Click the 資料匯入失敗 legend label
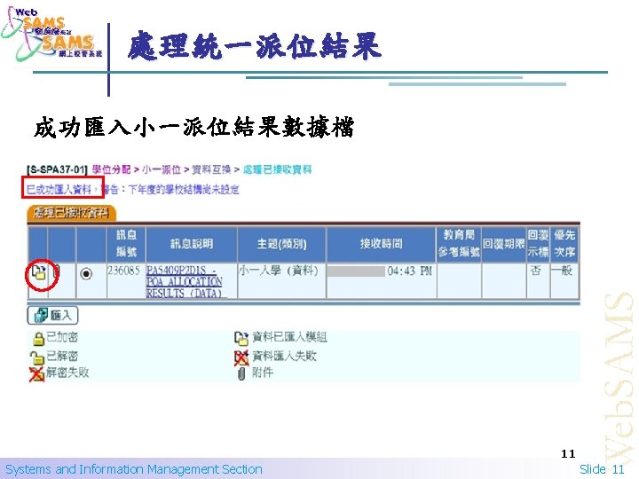 285,356
